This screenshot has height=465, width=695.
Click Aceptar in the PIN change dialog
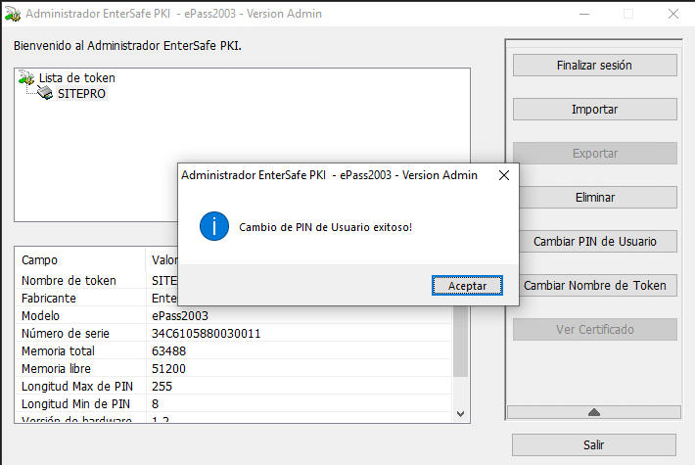tap(467, 286)
